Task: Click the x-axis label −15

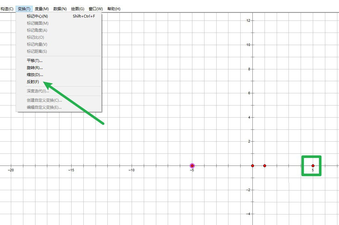Action: point(71,170)
